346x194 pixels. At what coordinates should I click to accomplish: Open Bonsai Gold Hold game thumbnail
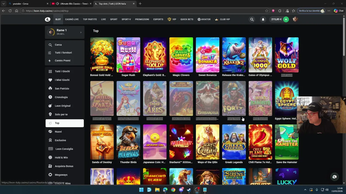102,55
